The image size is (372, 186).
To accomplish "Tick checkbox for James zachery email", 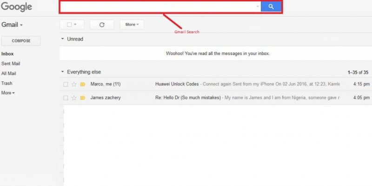I will 66,98.
